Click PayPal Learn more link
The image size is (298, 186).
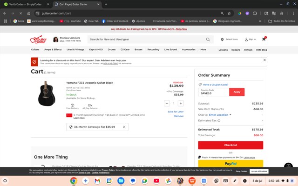(x=250, y=157)
